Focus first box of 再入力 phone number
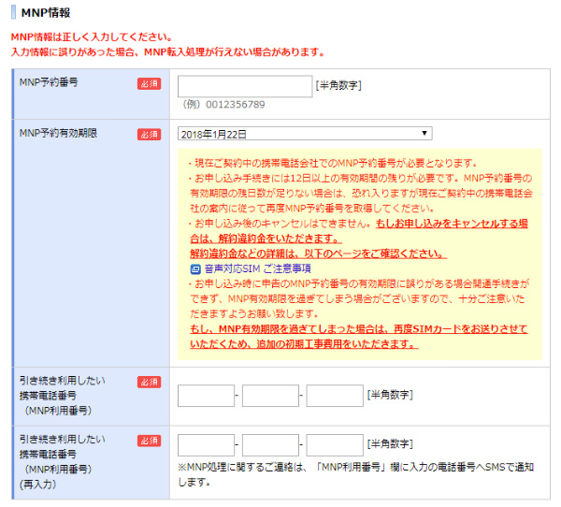Viewport: 561px width, 507px height. tap(206, 445)
